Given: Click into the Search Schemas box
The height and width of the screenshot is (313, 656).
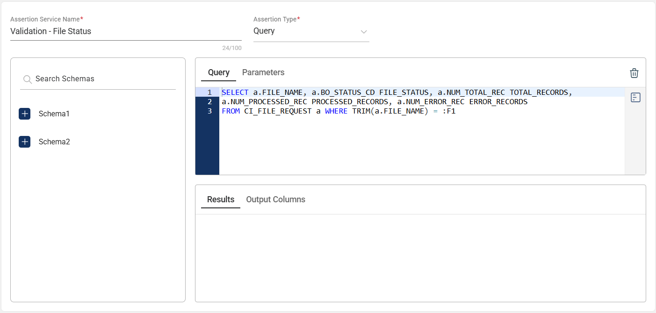Looking at the screenshot, I should click(103, 79).
